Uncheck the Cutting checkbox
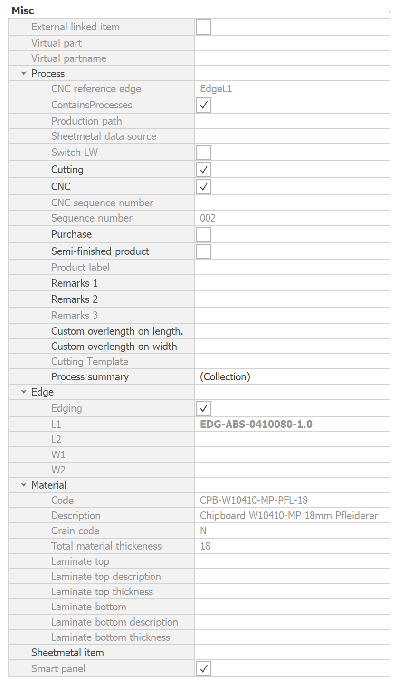 (203, 170)
